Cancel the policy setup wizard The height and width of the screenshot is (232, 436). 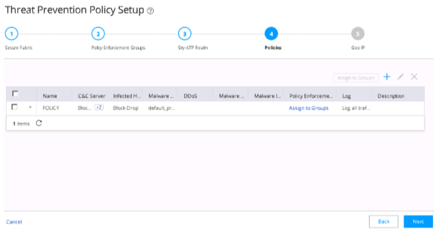pyautogui.click(x=14, y=222)
